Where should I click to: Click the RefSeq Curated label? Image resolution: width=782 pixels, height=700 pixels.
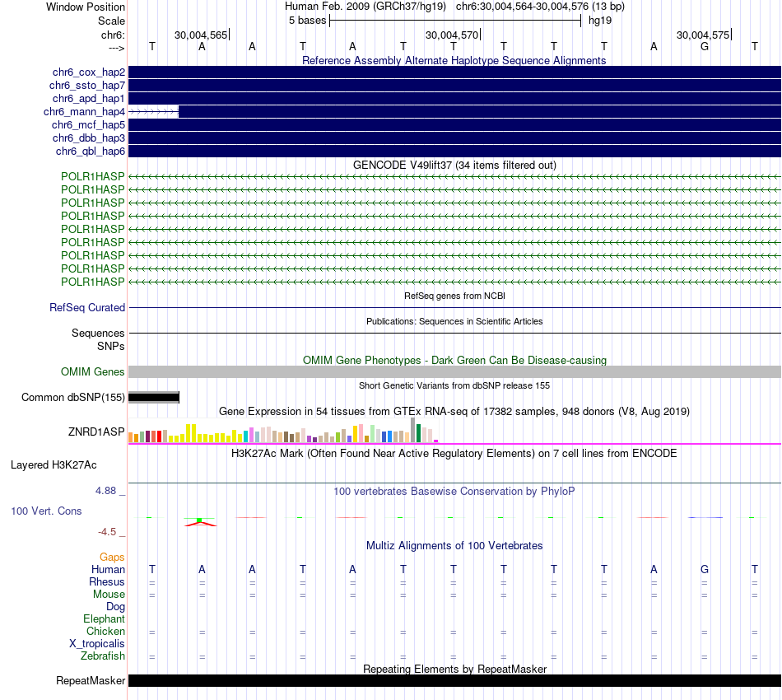(x=86, y=307)
